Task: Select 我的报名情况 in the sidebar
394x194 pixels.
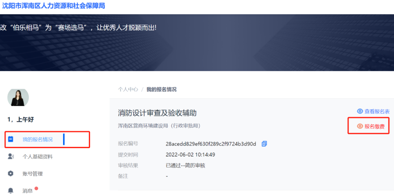Action: coord(38,139)
